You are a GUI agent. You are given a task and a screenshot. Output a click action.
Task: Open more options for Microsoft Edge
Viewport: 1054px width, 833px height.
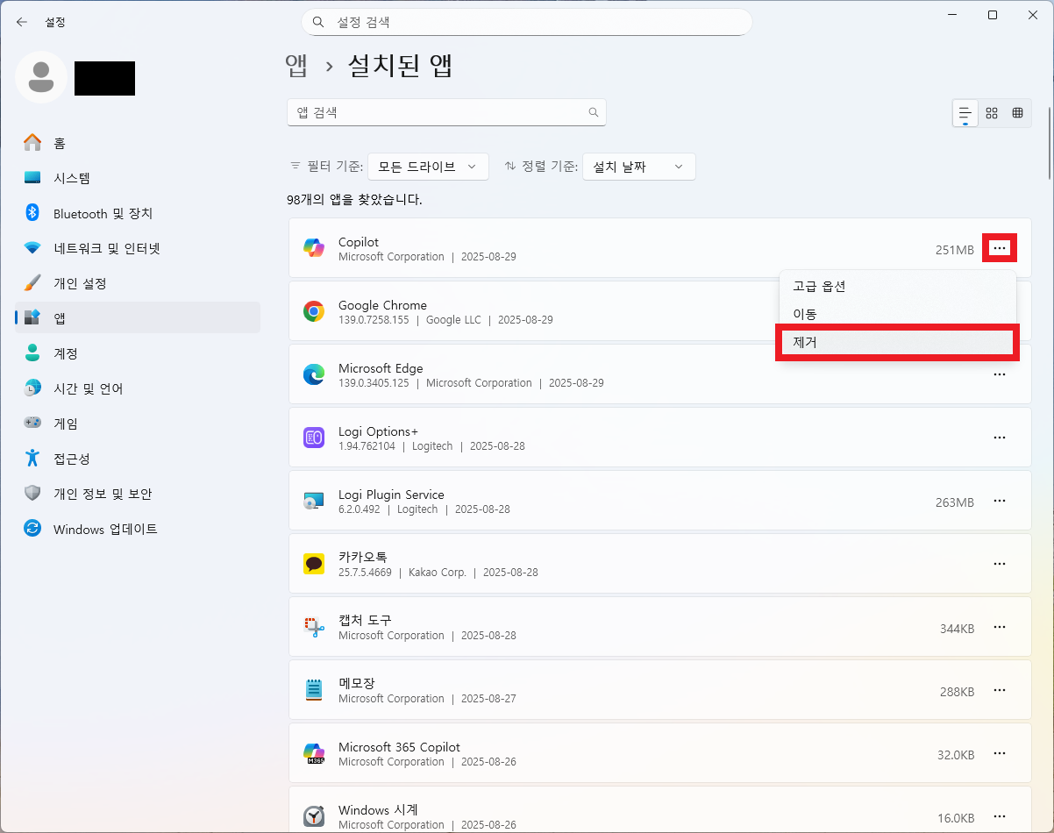(x=1000, y=374)
